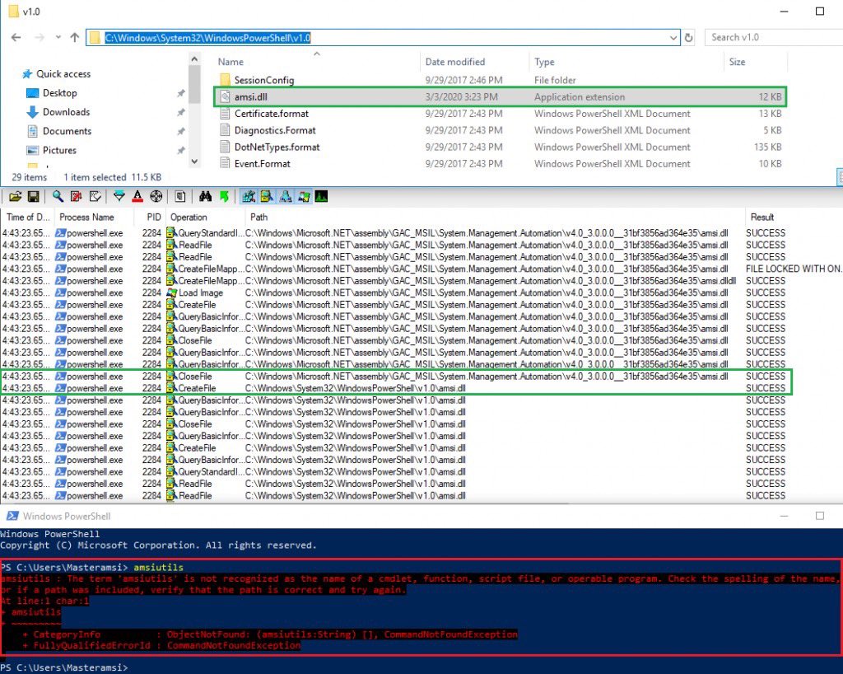The width and height of the screenshot is (843, 674).
Task: Navigate back in File Explorer
Action: pyautogui.click(x=16, y=37)
